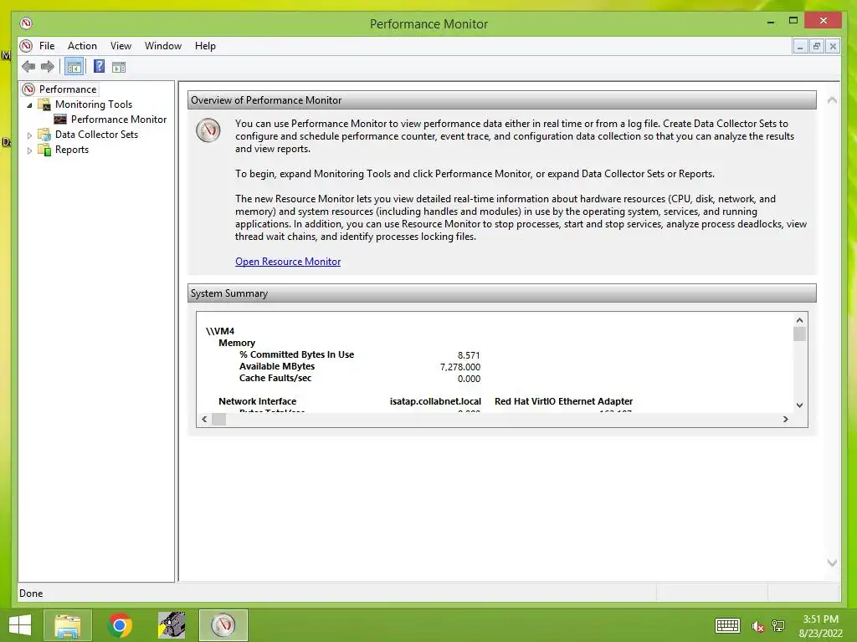Click the muted volume tray icon

(757, 626)
